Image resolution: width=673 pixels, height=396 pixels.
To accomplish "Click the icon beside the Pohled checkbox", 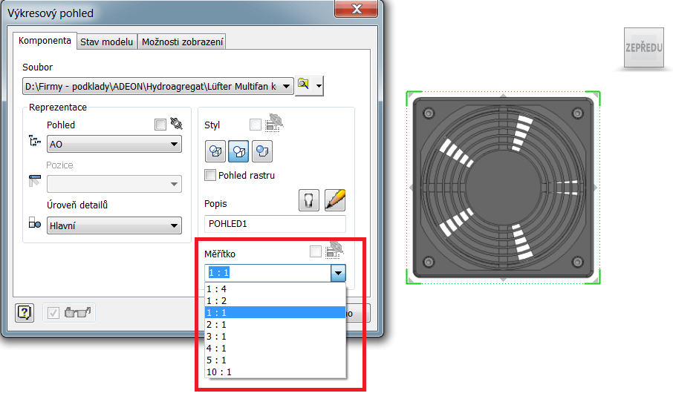I will pos(176,124).
